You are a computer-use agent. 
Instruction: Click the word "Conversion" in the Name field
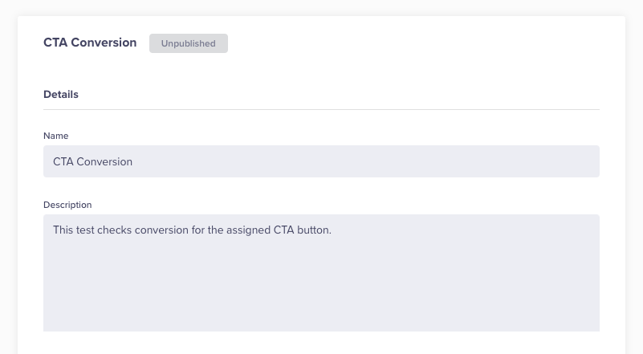coord(104,161)
